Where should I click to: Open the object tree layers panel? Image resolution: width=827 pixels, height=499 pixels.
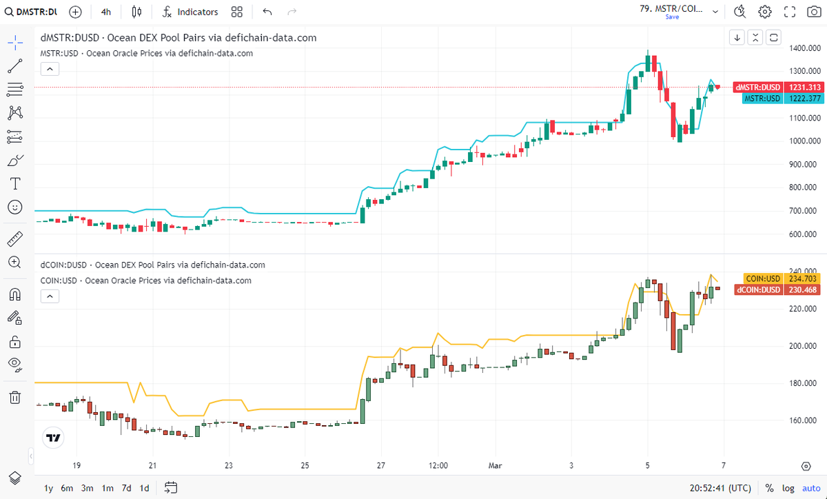[15, 478]
